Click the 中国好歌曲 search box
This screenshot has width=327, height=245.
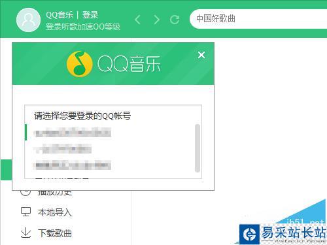coord(258,19)
